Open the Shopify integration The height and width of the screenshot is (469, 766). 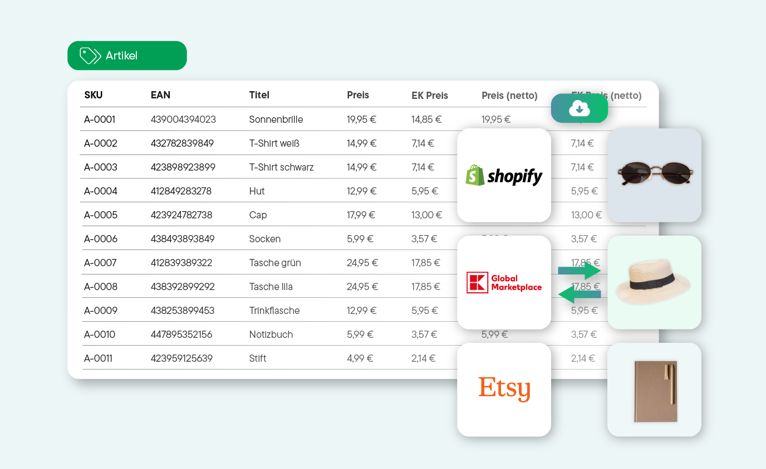504,174
